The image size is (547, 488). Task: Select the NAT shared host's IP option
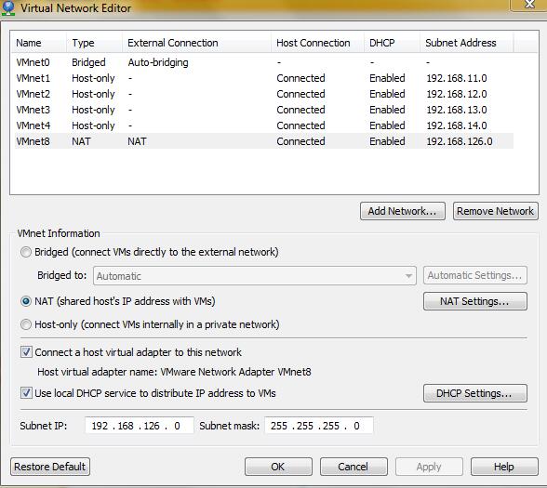click(26, 301)
